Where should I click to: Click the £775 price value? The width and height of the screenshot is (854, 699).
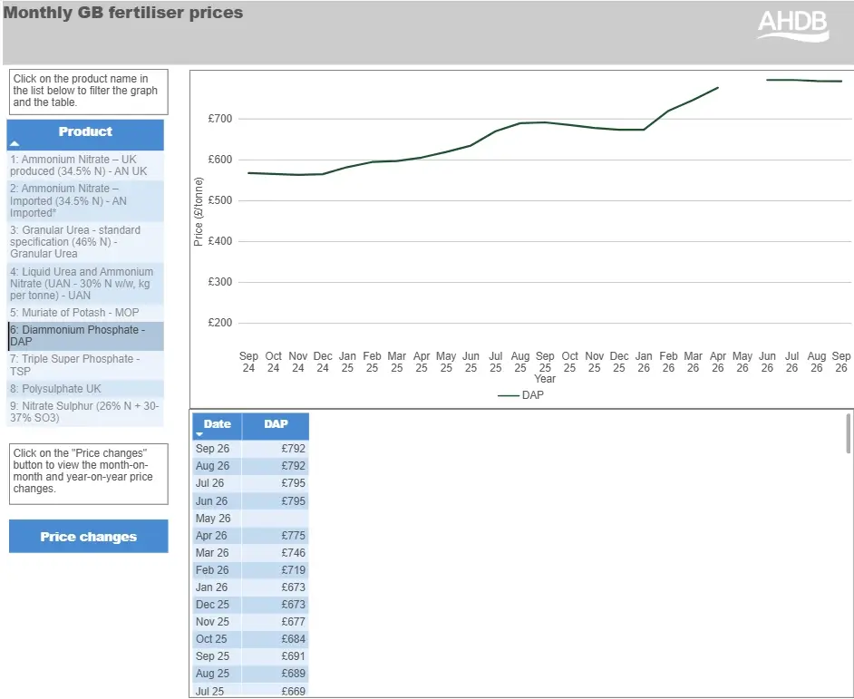[x=293, y=536]
